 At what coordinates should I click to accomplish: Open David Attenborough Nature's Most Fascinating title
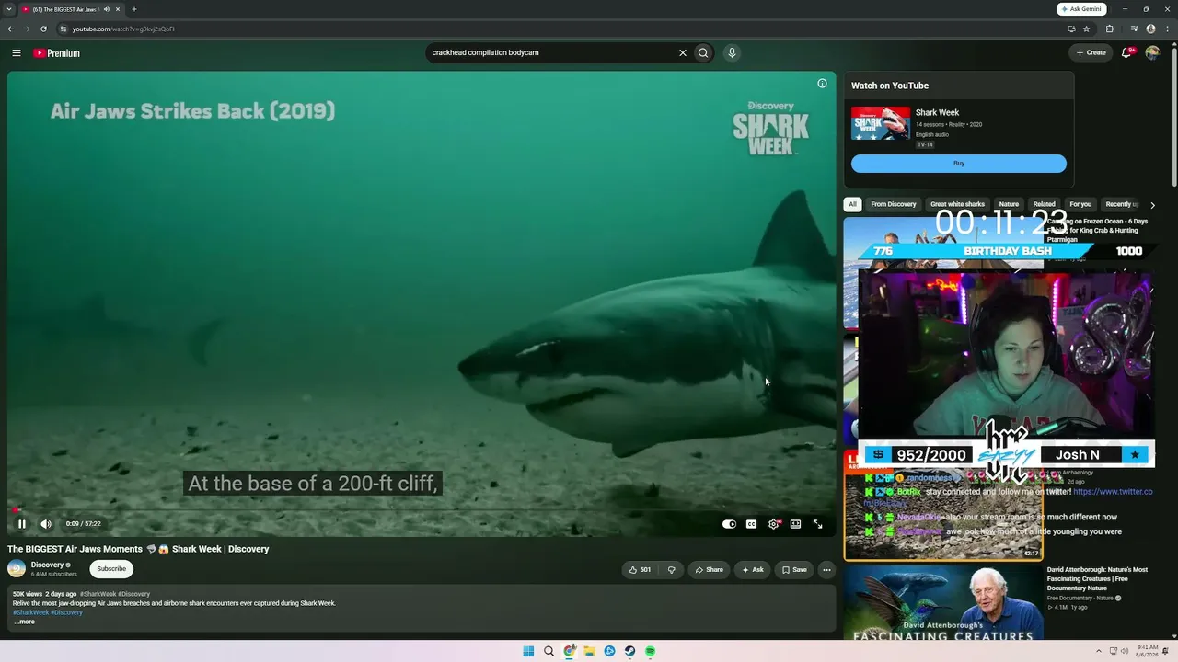[1097, 578]
